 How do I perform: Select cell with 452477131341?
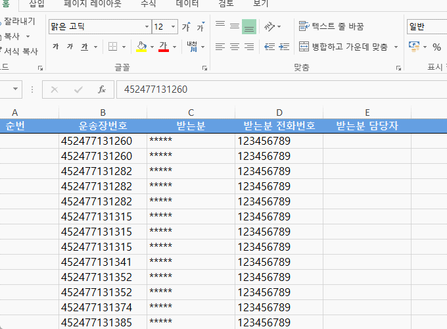(x=103, y=262)
